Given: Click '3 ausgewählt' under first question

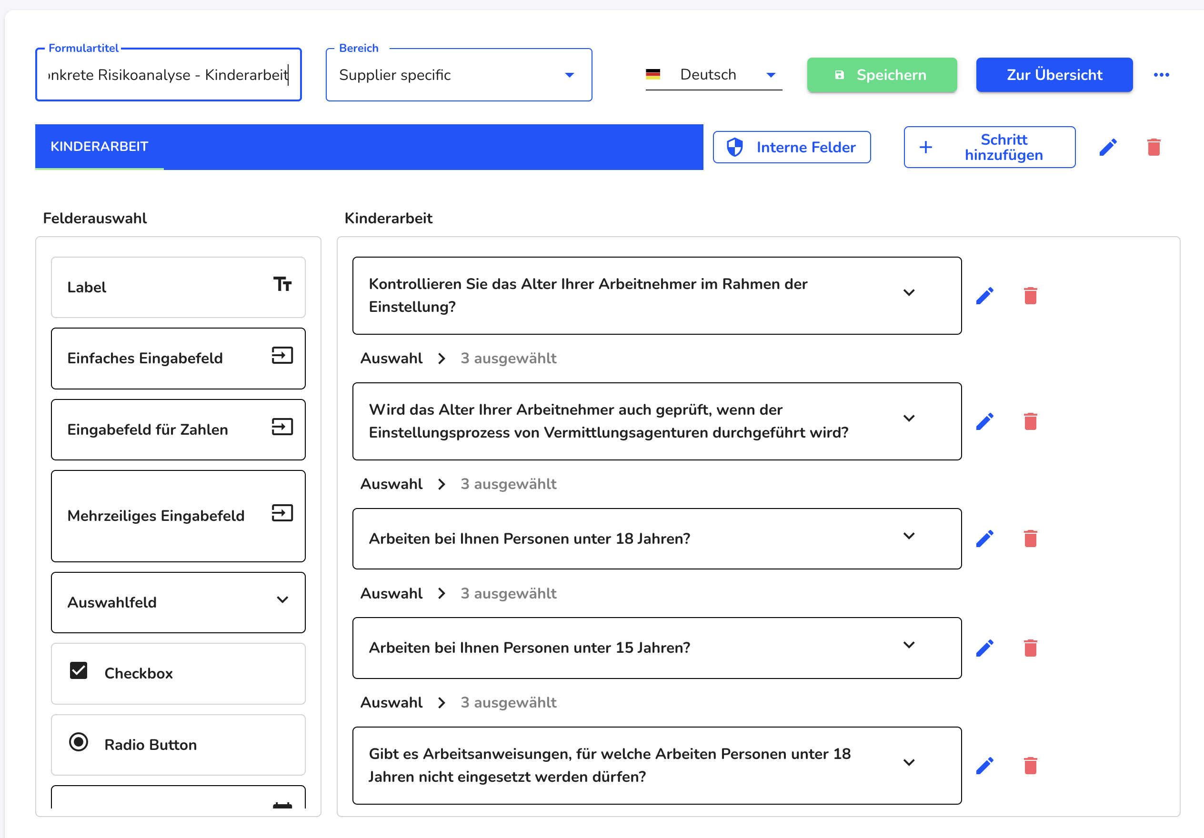Looking at the screenshot, I should 508,359.
